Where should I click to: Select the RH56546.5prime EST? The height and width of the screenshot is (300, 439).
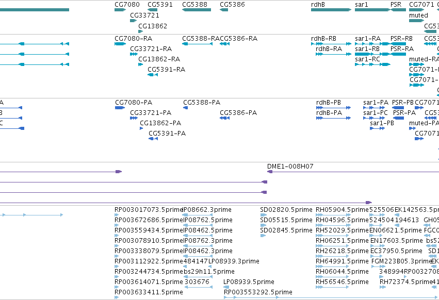(x=333, y=288)
